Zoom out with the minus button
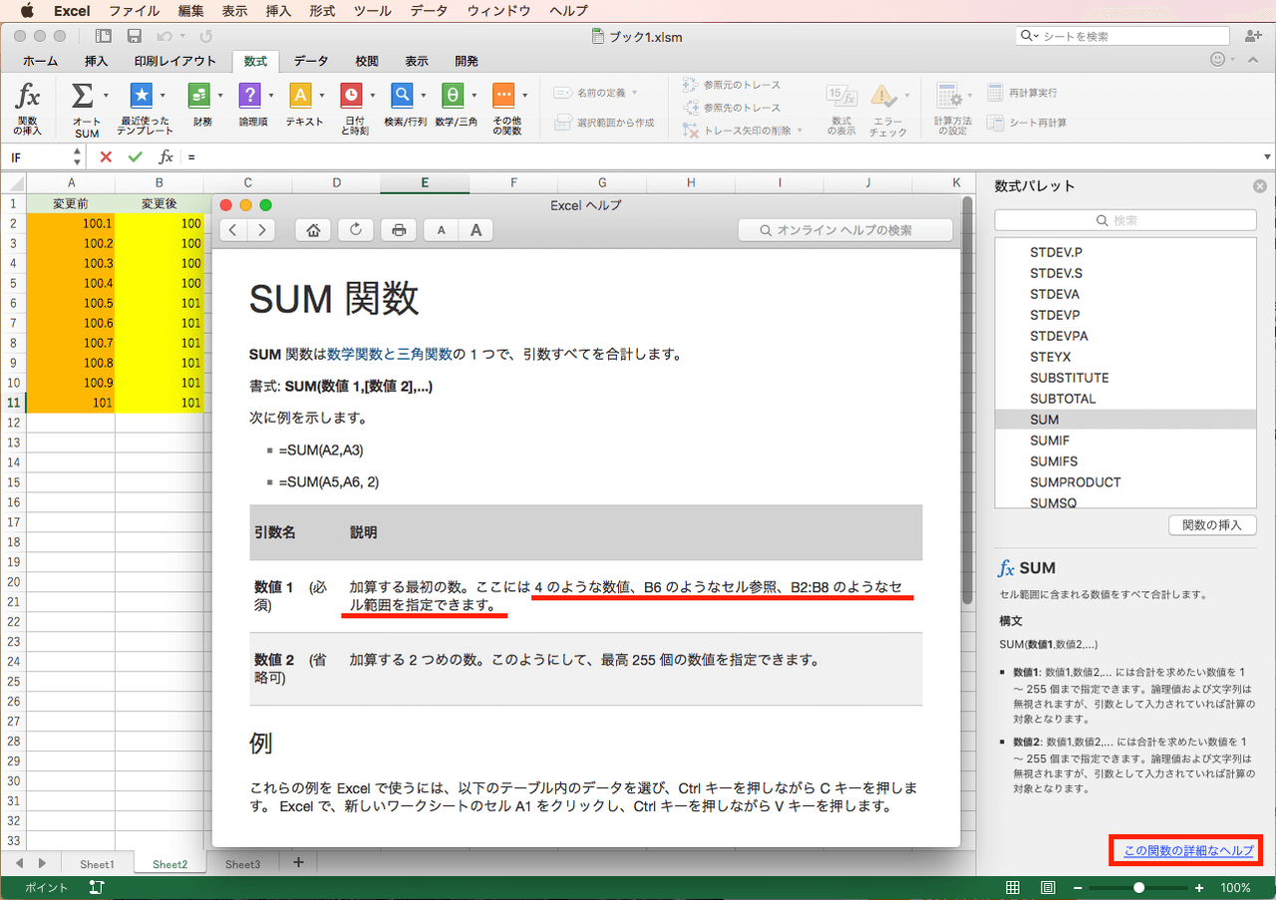Viewport: 1276px width, 900px height. 1078,887
